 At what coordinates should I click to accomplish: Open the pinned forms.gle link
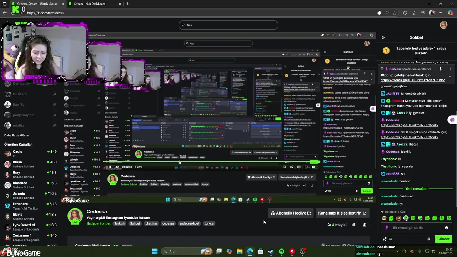[412, 80]
